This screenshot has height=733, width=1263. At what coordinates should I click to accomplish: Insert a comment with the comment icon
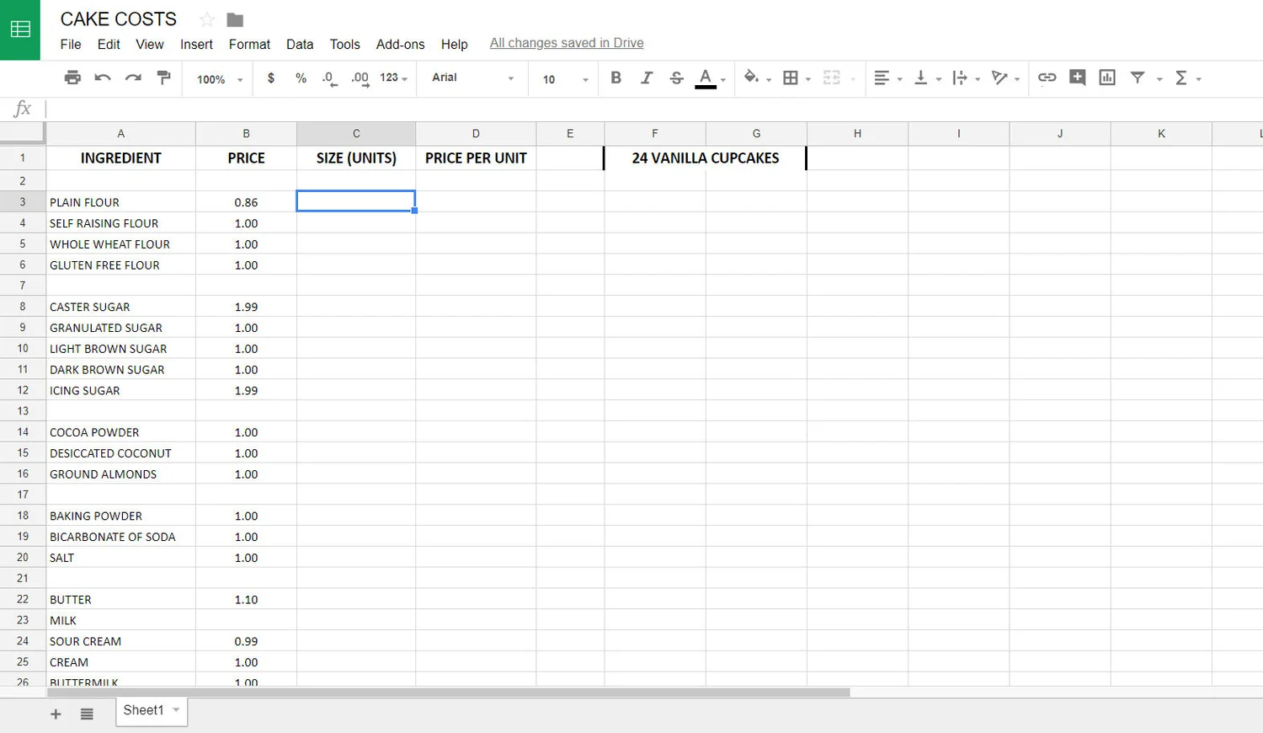click(x=1077, y=78)
